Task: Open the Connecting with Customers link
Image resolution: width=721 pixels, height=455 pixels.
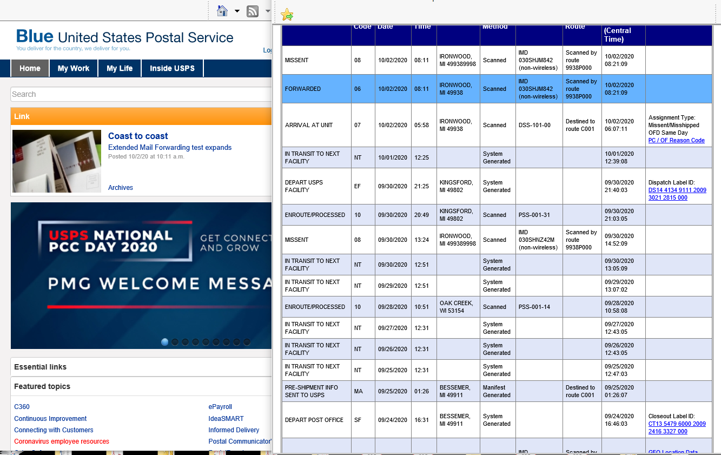Action: 54,430
